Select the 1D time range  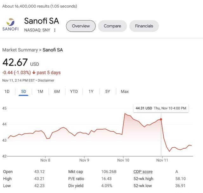[7, 91]
